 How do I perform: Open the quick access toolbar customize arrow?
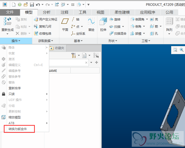point(88,5)
